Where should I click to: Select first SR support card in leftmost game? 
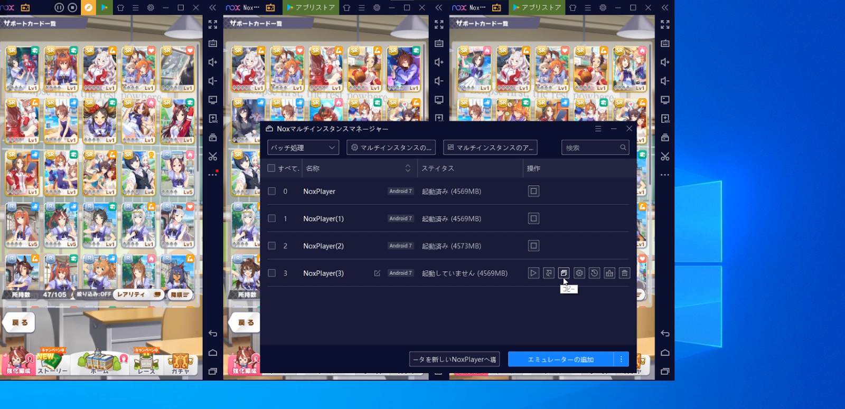[x=22, y=69]
